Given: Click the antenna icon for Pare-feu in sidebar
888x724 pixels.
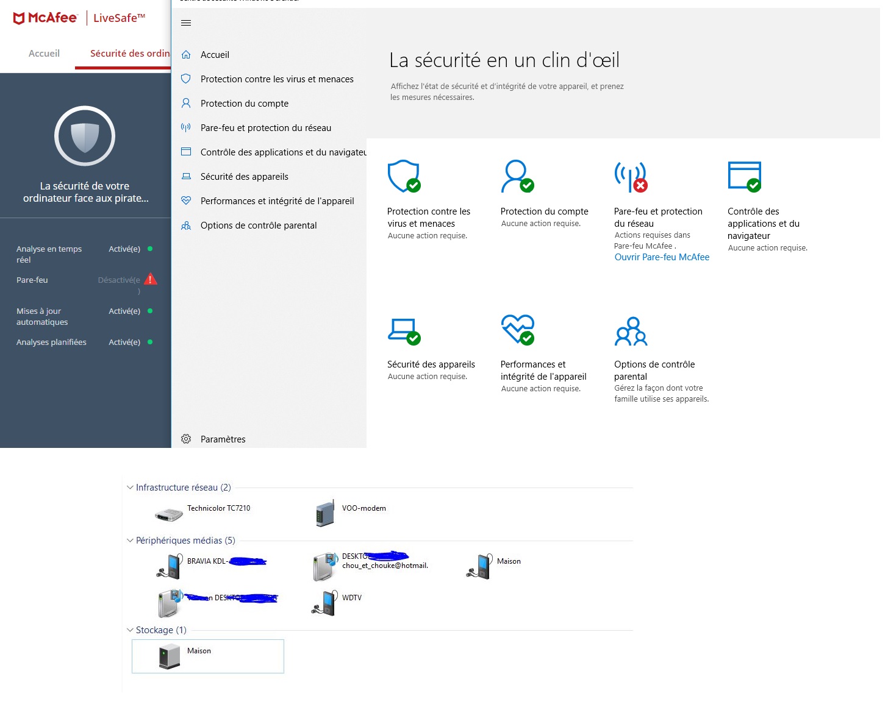Looking at the screenshot, I should point(186,127).
